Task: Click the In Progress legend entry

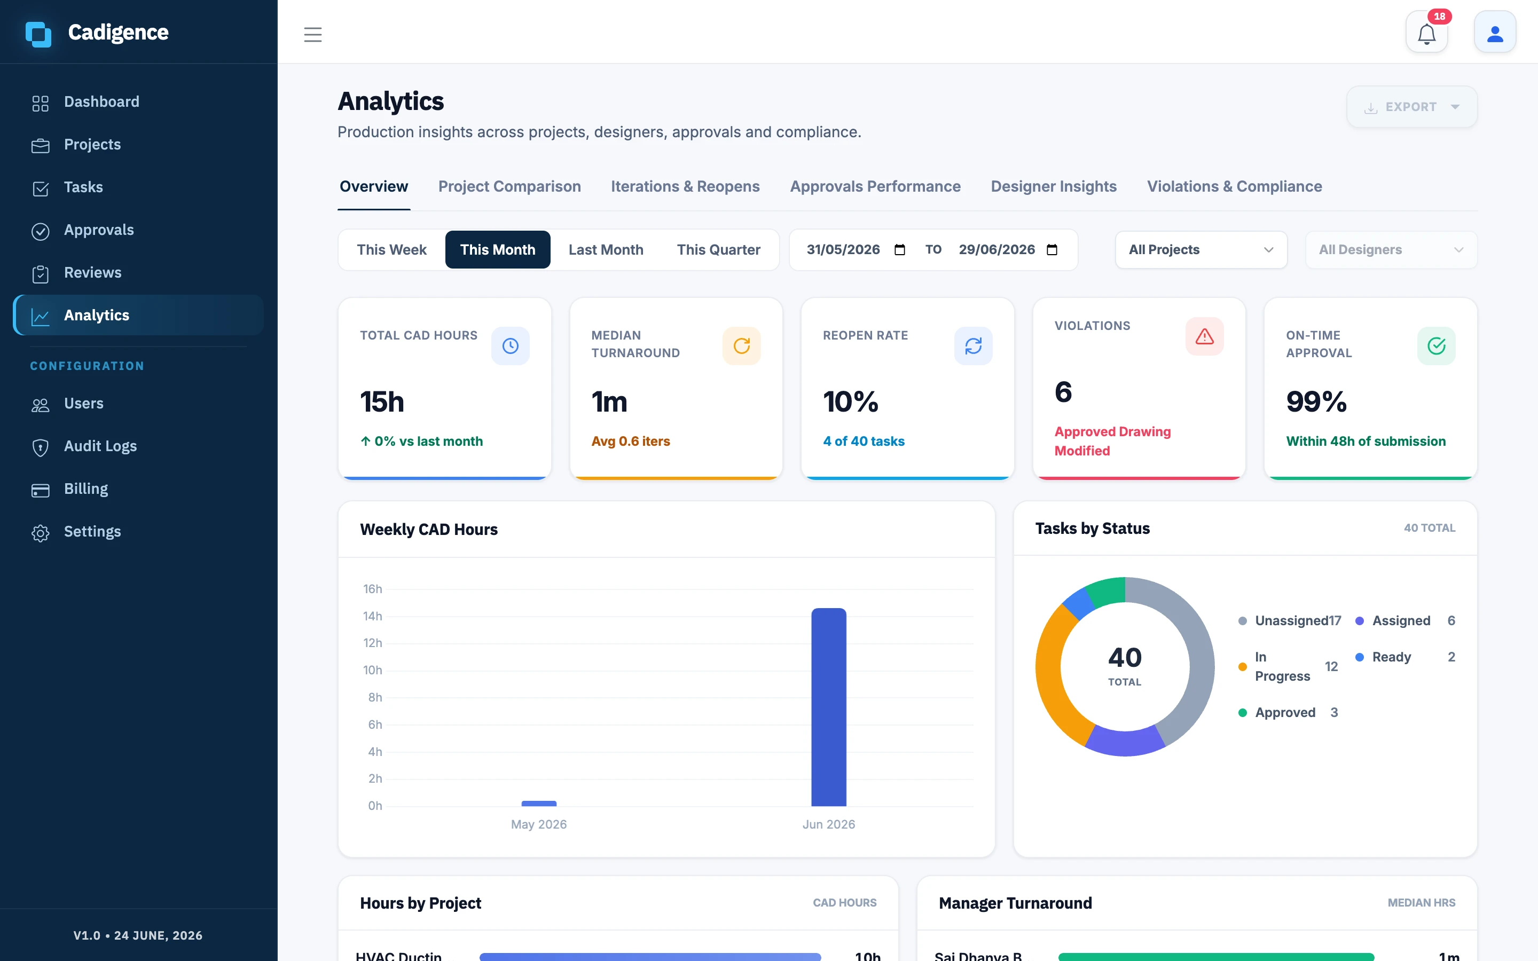Action: (1288, 667)
